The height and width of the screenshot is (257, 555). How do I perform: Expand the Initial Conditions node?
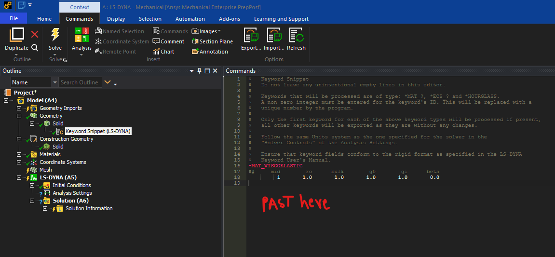(32, 185)
